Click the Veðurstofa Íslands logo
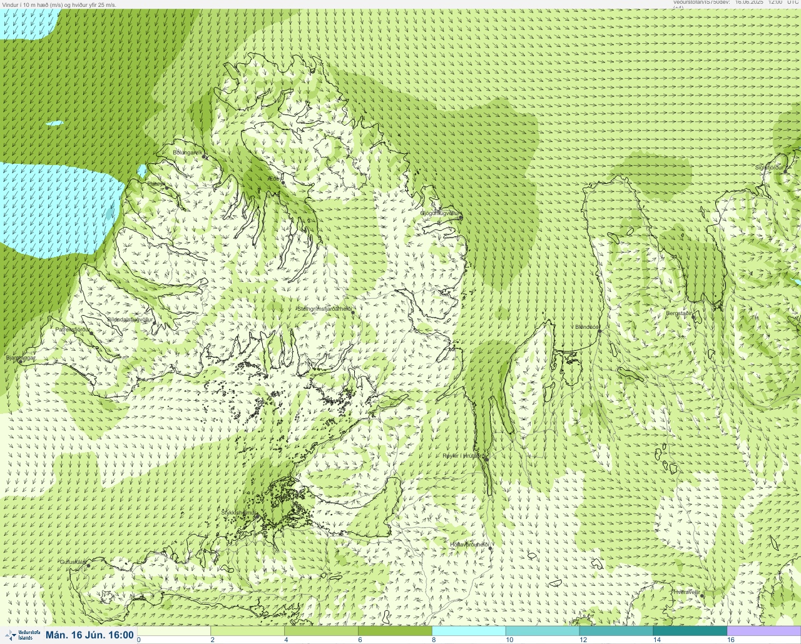Image resolution: width=801 pixels, height=644 pixels. 23,635
